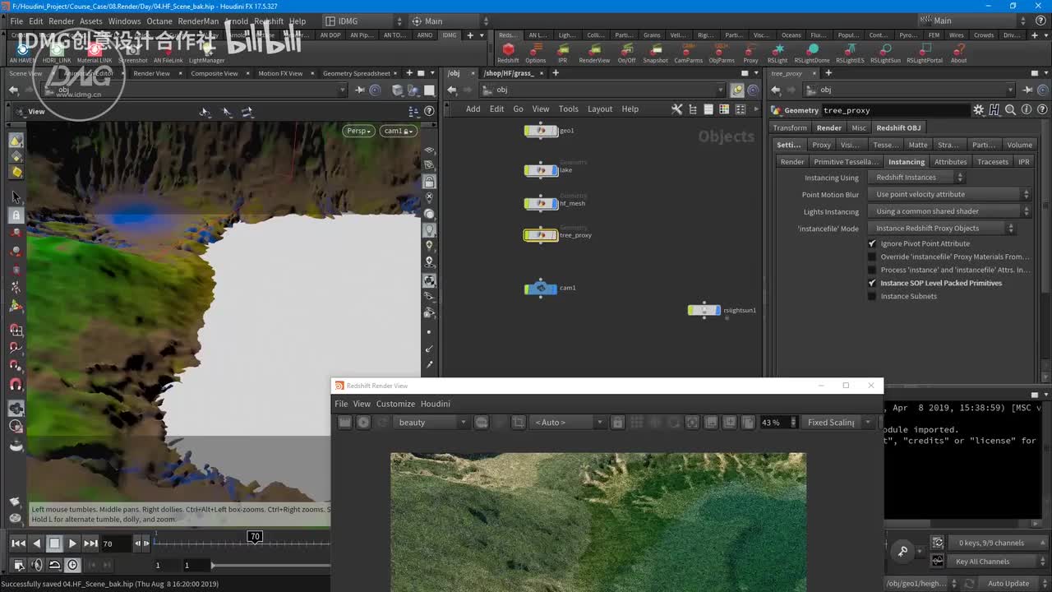Open the Instancing Using dropdown
This screenshot has width=1052, height=592.
click(917, 178)
